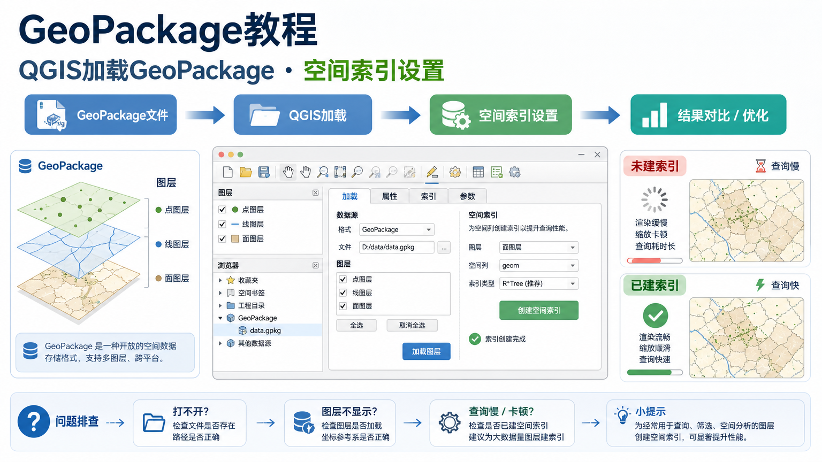The height and width of the screenshot is (462, 822).
Task: Toggle editing with the yellow pencil icon
Action: (x=432, y=172)
